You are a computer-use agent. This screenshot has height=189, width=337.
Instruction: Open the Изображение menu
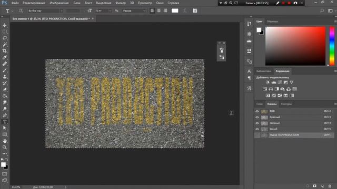point(59,3)
